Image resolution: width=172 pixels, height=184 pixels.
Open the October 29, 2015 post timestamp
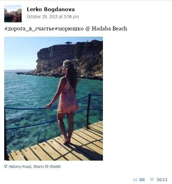coord(53,17)
